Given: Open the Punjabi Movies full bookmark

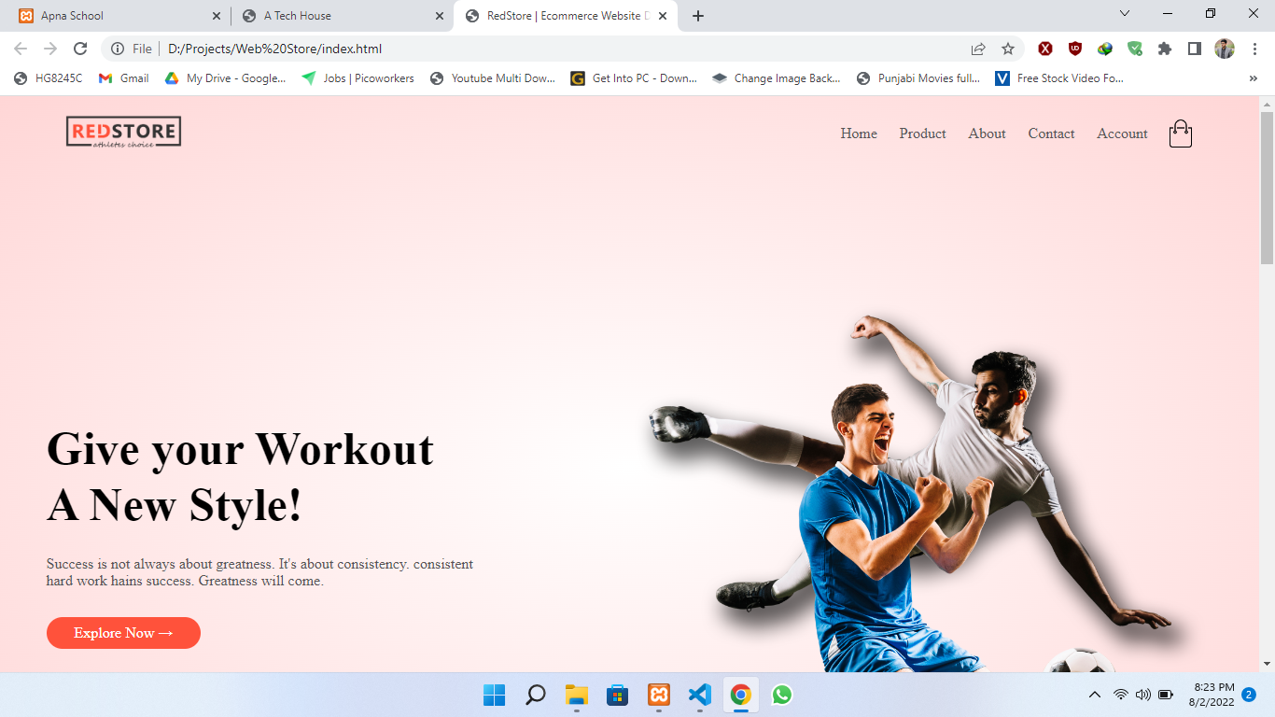Looking at the screenshot, I should point(918,78).
